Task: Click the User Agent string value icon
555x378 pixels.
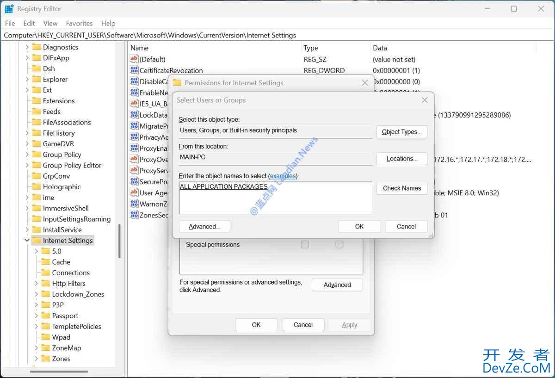Action: (x=134, y=192)
